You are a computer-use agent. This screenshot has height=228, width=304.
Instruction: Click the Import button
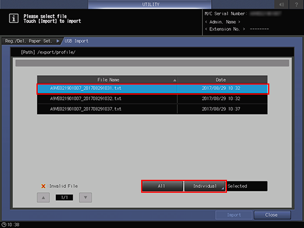tap(233, 215)
